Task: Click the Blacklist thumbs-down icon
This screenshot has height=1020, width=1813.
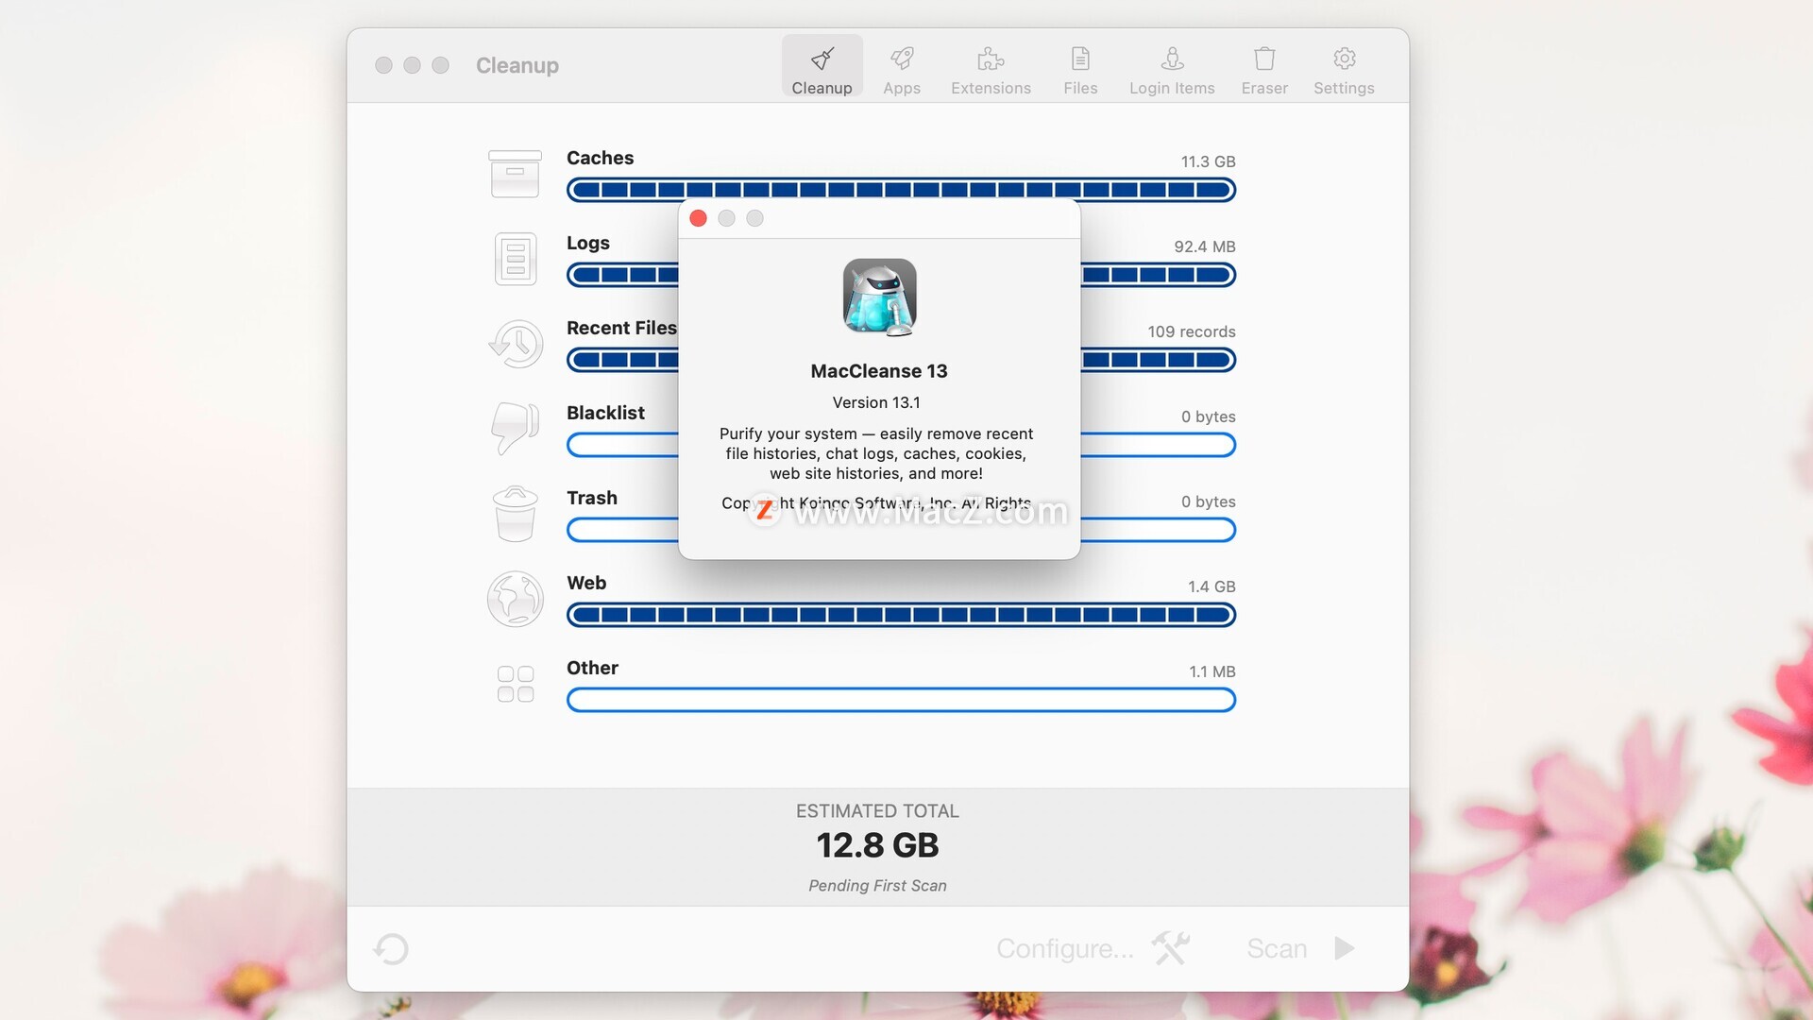Action: click(x=516, y=428)
